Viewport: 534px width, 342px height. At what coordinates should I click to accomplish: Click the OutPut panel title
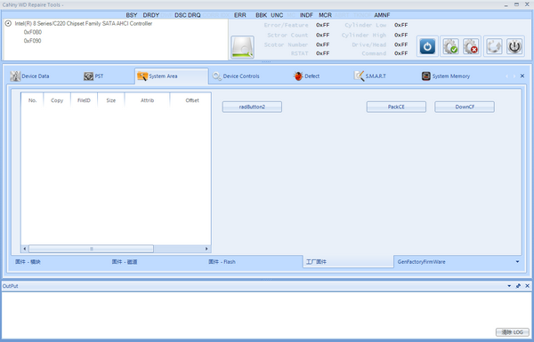click(10, 286)
